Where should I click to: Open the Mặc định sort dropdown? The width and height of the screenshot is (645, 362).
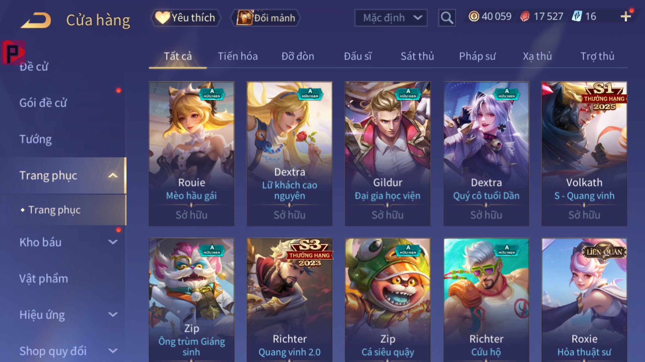click(391, 18)
